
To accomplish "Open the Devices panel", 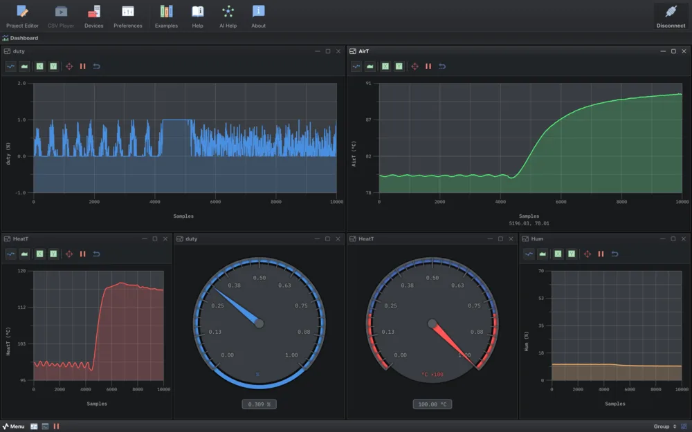I will [x=93, y=17].
